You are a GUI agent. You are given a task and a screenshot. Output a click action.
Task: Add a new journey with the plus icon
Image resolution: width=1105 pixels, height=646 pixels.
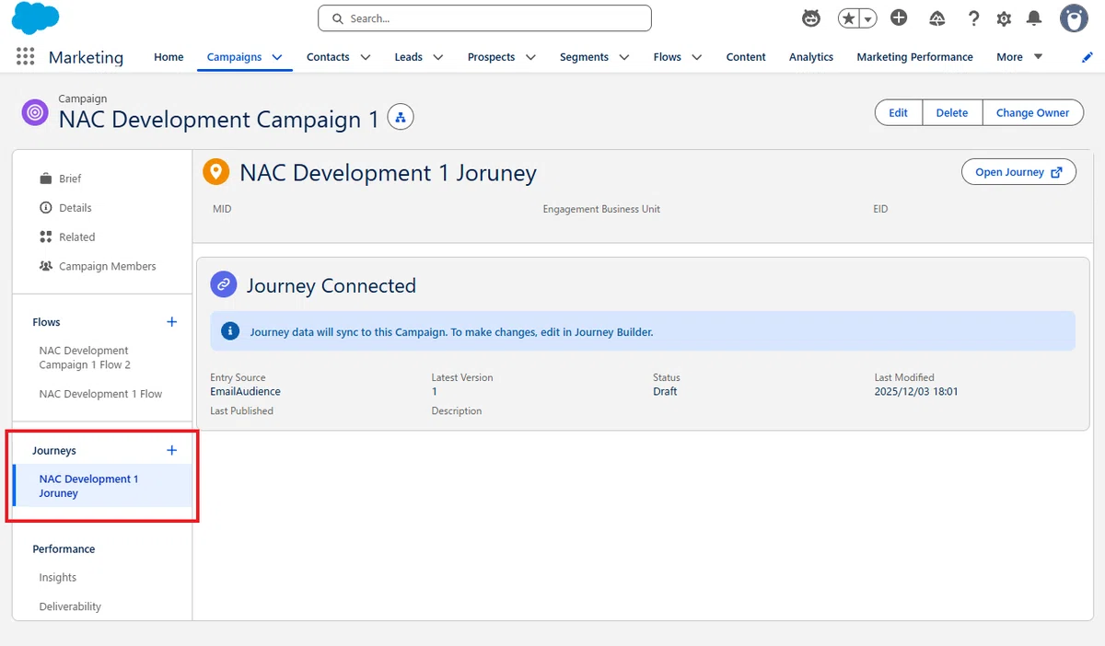[171, 450]
